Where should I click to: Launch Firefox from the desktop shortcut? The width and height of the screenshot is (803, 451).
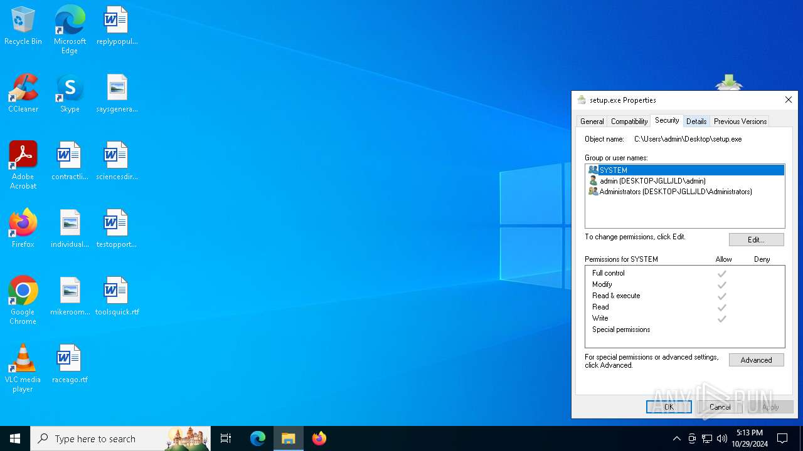coord(23,229)
